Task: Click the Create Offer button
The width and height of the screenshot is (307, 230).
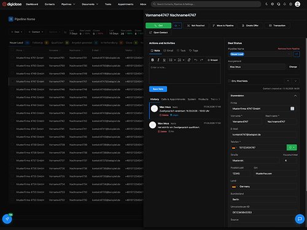Action: coord(250,26)
